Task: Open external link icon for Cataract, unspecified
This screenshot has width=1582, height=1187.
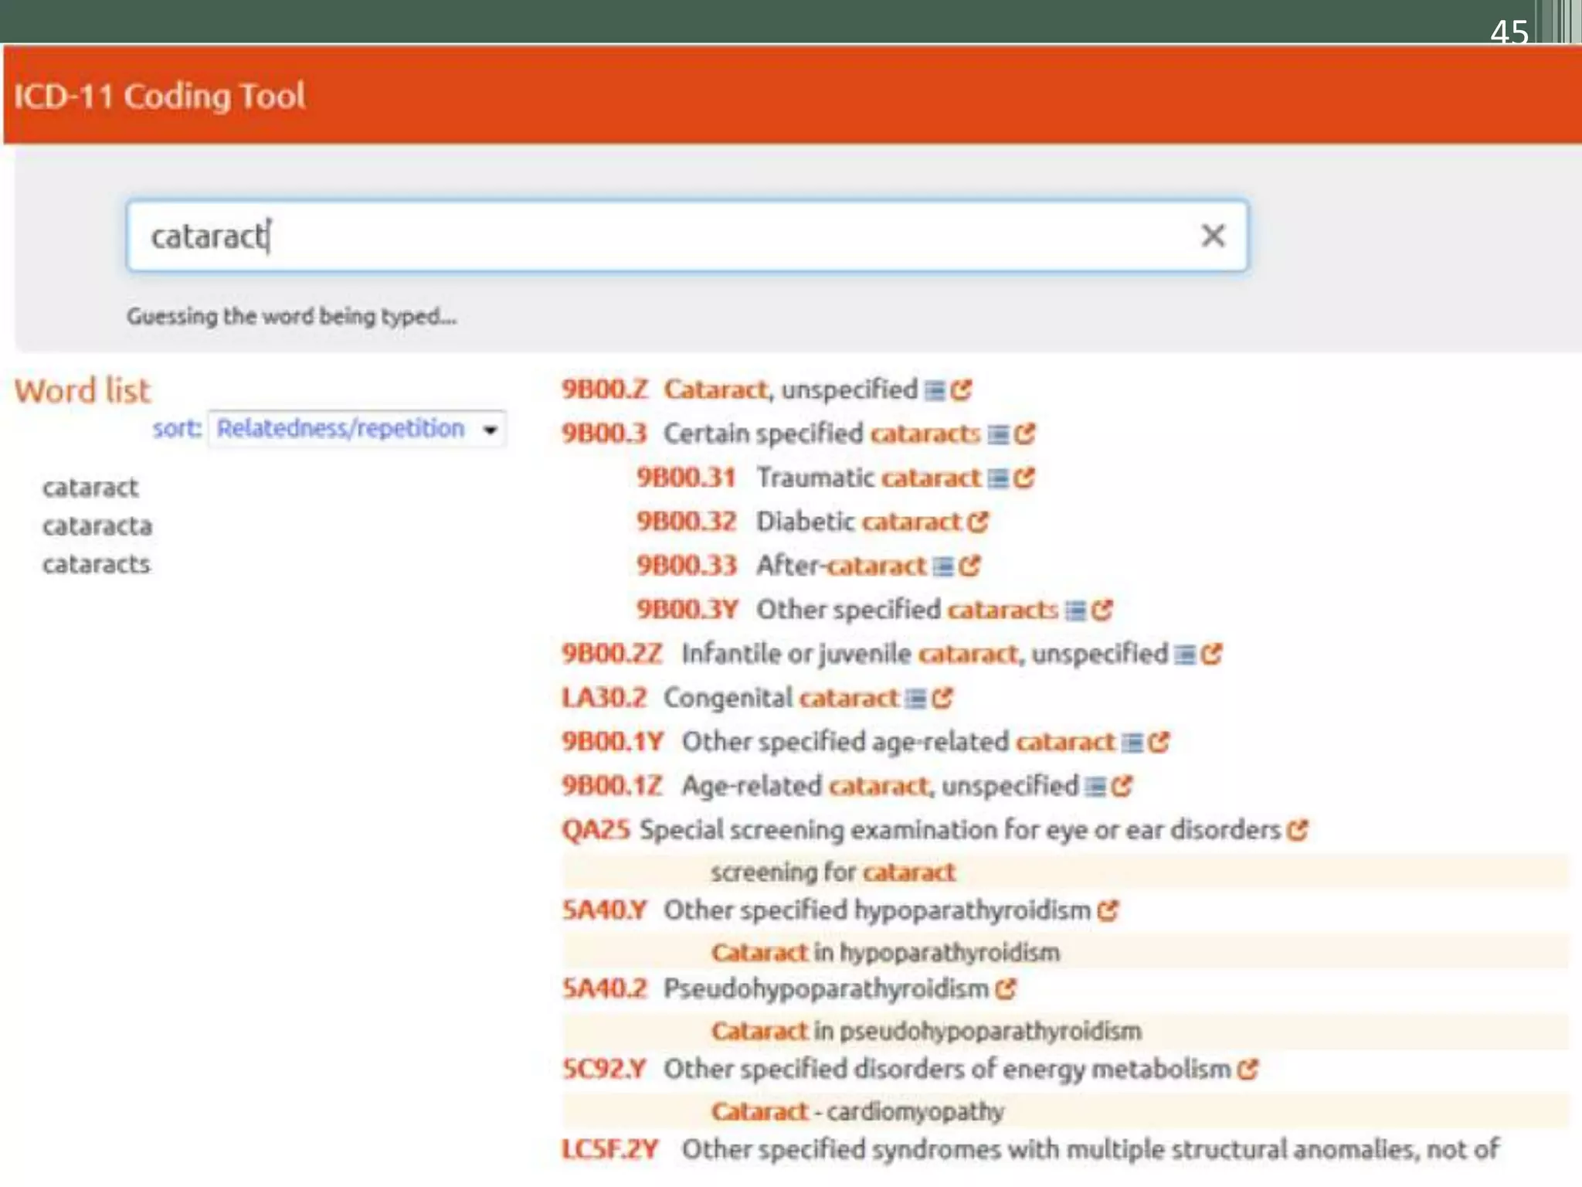Action: tap(961, 390)
